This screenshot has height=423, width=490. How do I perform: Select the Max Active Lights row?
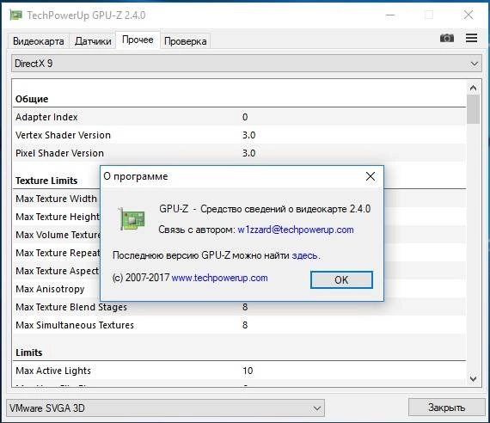[239, 371]
